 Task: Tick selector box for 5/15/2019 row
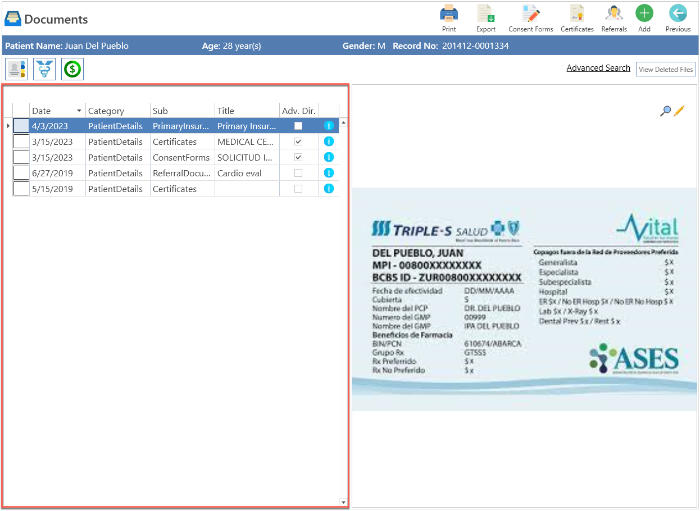[21, 189]
